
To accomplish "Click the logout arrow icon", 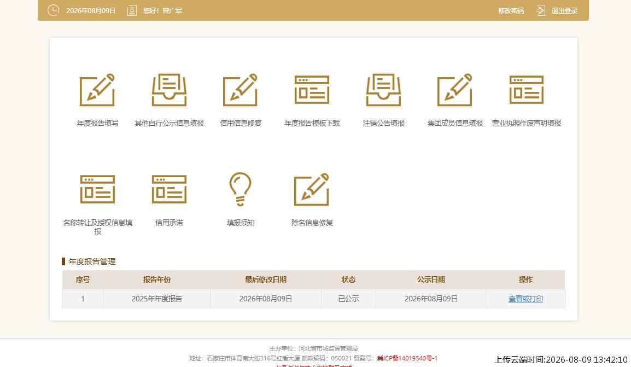I will [540, 10].
